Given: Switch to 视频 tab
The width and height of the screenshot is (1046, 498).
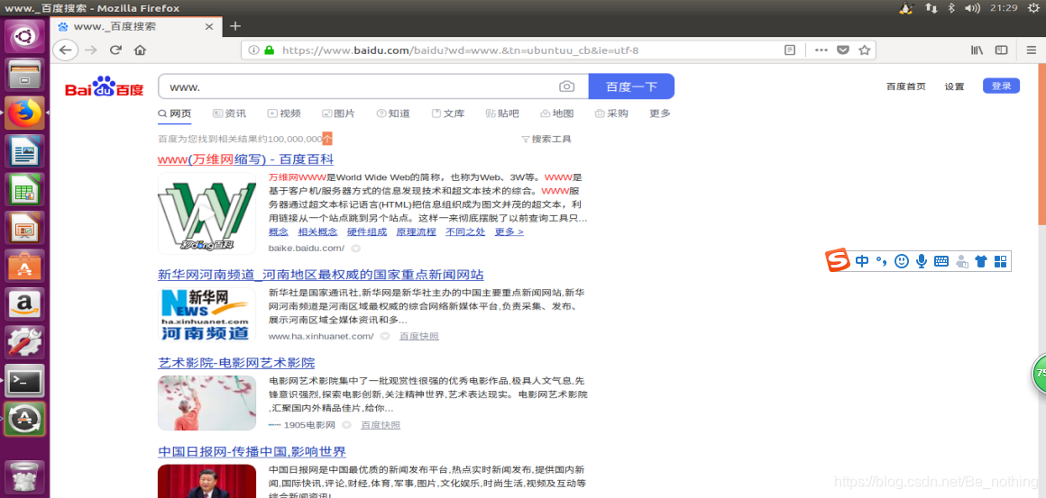Looking at the screenshot, I should (284, 113).
